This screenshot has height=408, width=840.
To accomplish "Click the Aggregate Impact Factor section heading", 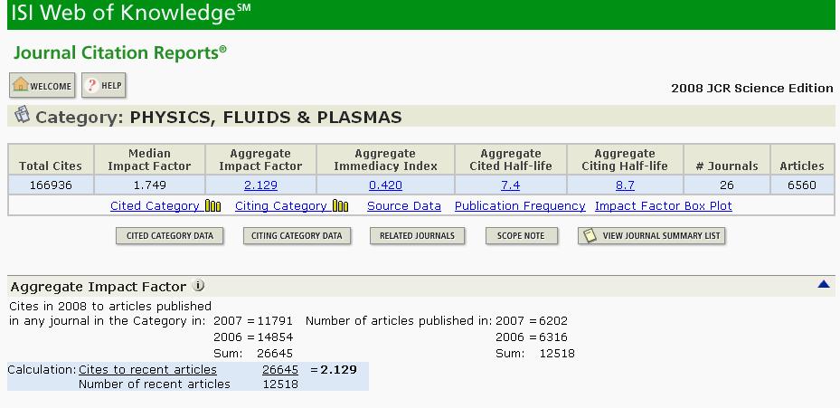I will coord(99,287).
